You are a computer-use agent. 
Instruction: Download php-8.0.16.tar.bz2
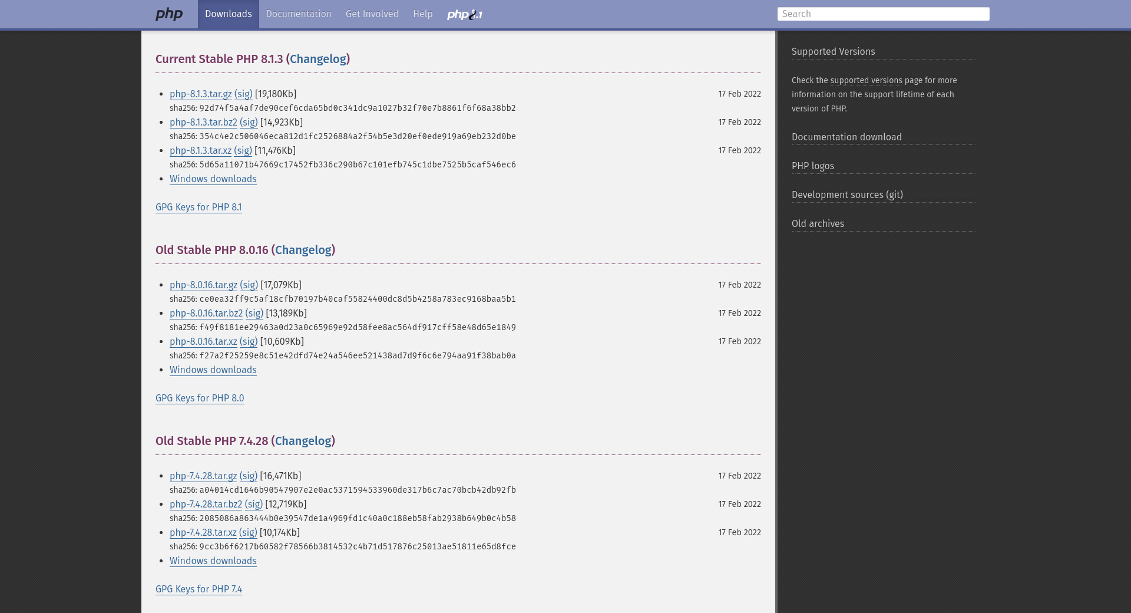206,314
